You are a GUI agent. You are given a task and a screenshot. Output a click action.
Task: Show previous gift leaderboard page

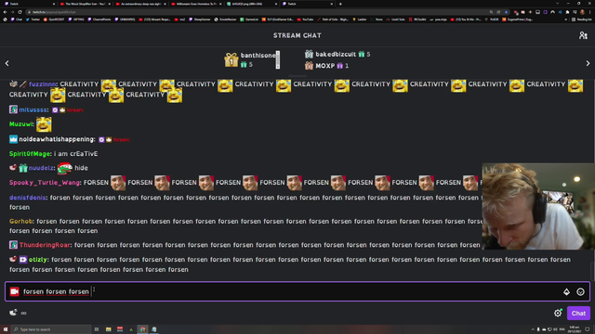click(x=7, y=63)
